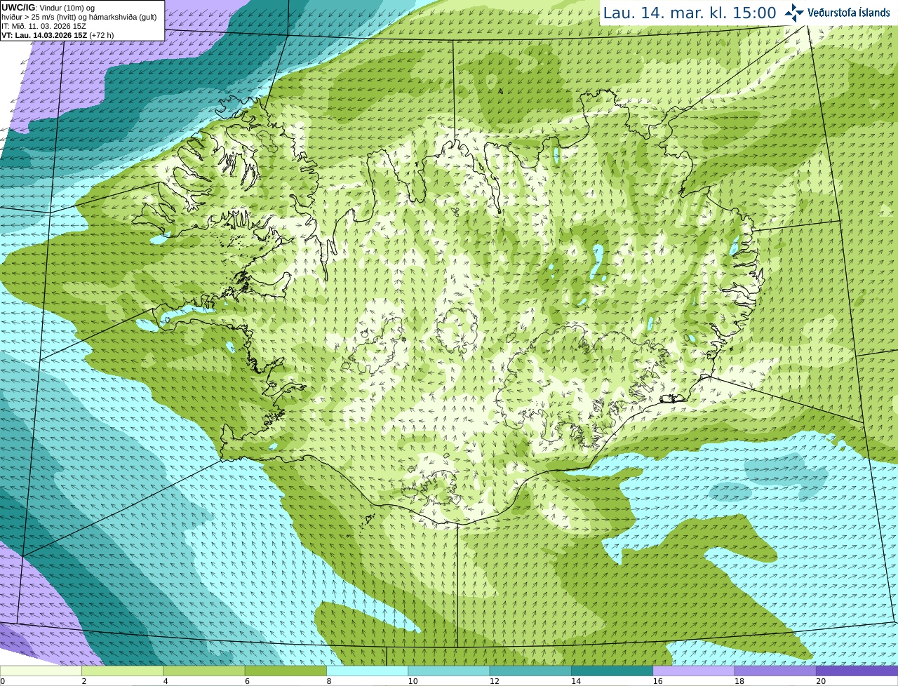898x686 pixels.
Task: Pick the olive green 6–8 m/s legend swatch
Action: (286, 671)
